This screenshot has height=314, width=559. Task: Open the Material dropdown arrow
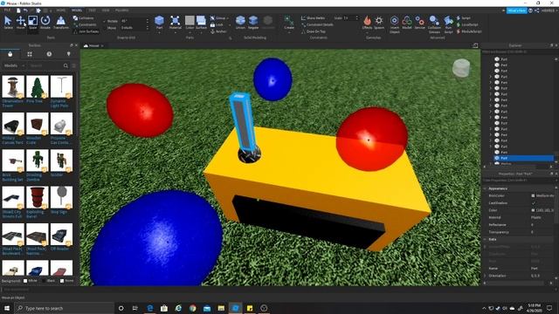175,32
